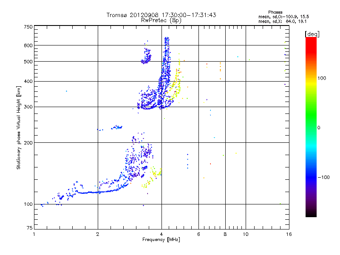Click the y-axis tick label '300'
Screen dimensions: 340x255
pos(28,107)
